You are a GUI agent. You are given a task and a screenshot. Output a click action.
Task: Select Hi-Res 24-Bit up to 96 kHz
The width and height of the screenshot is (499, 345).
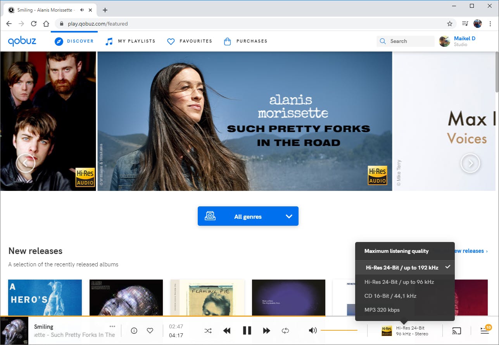(405, 282)
